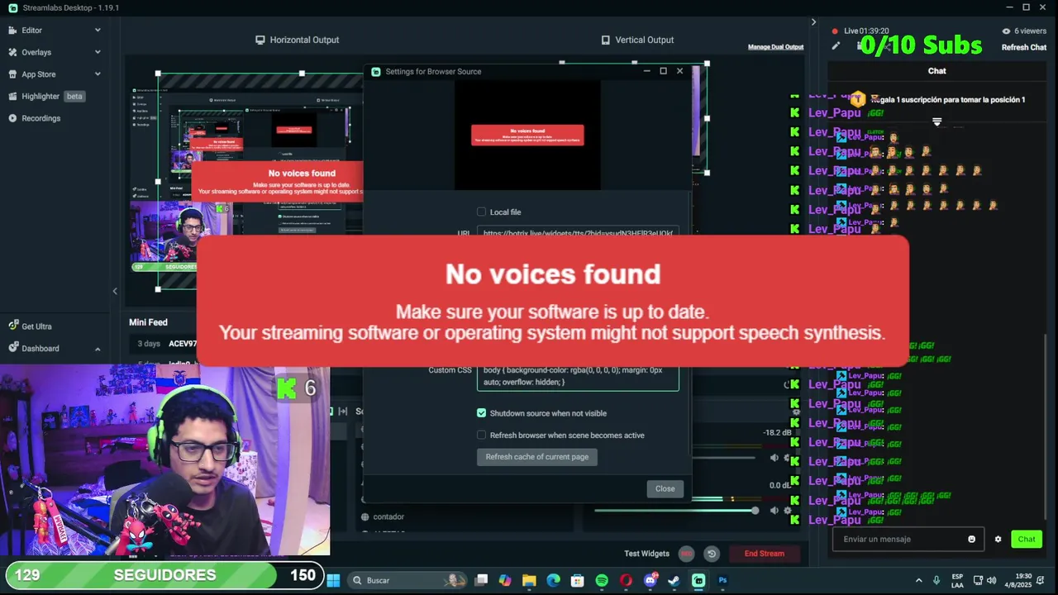
Task: Click ACEV97 in Mini Feed
Action: (x=183, y=344)
